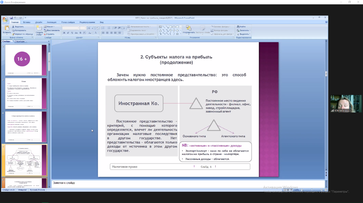Switch to the Показ слайдов ribbon tab
This screenshot has width=363, height=203.
pos(68,22)
